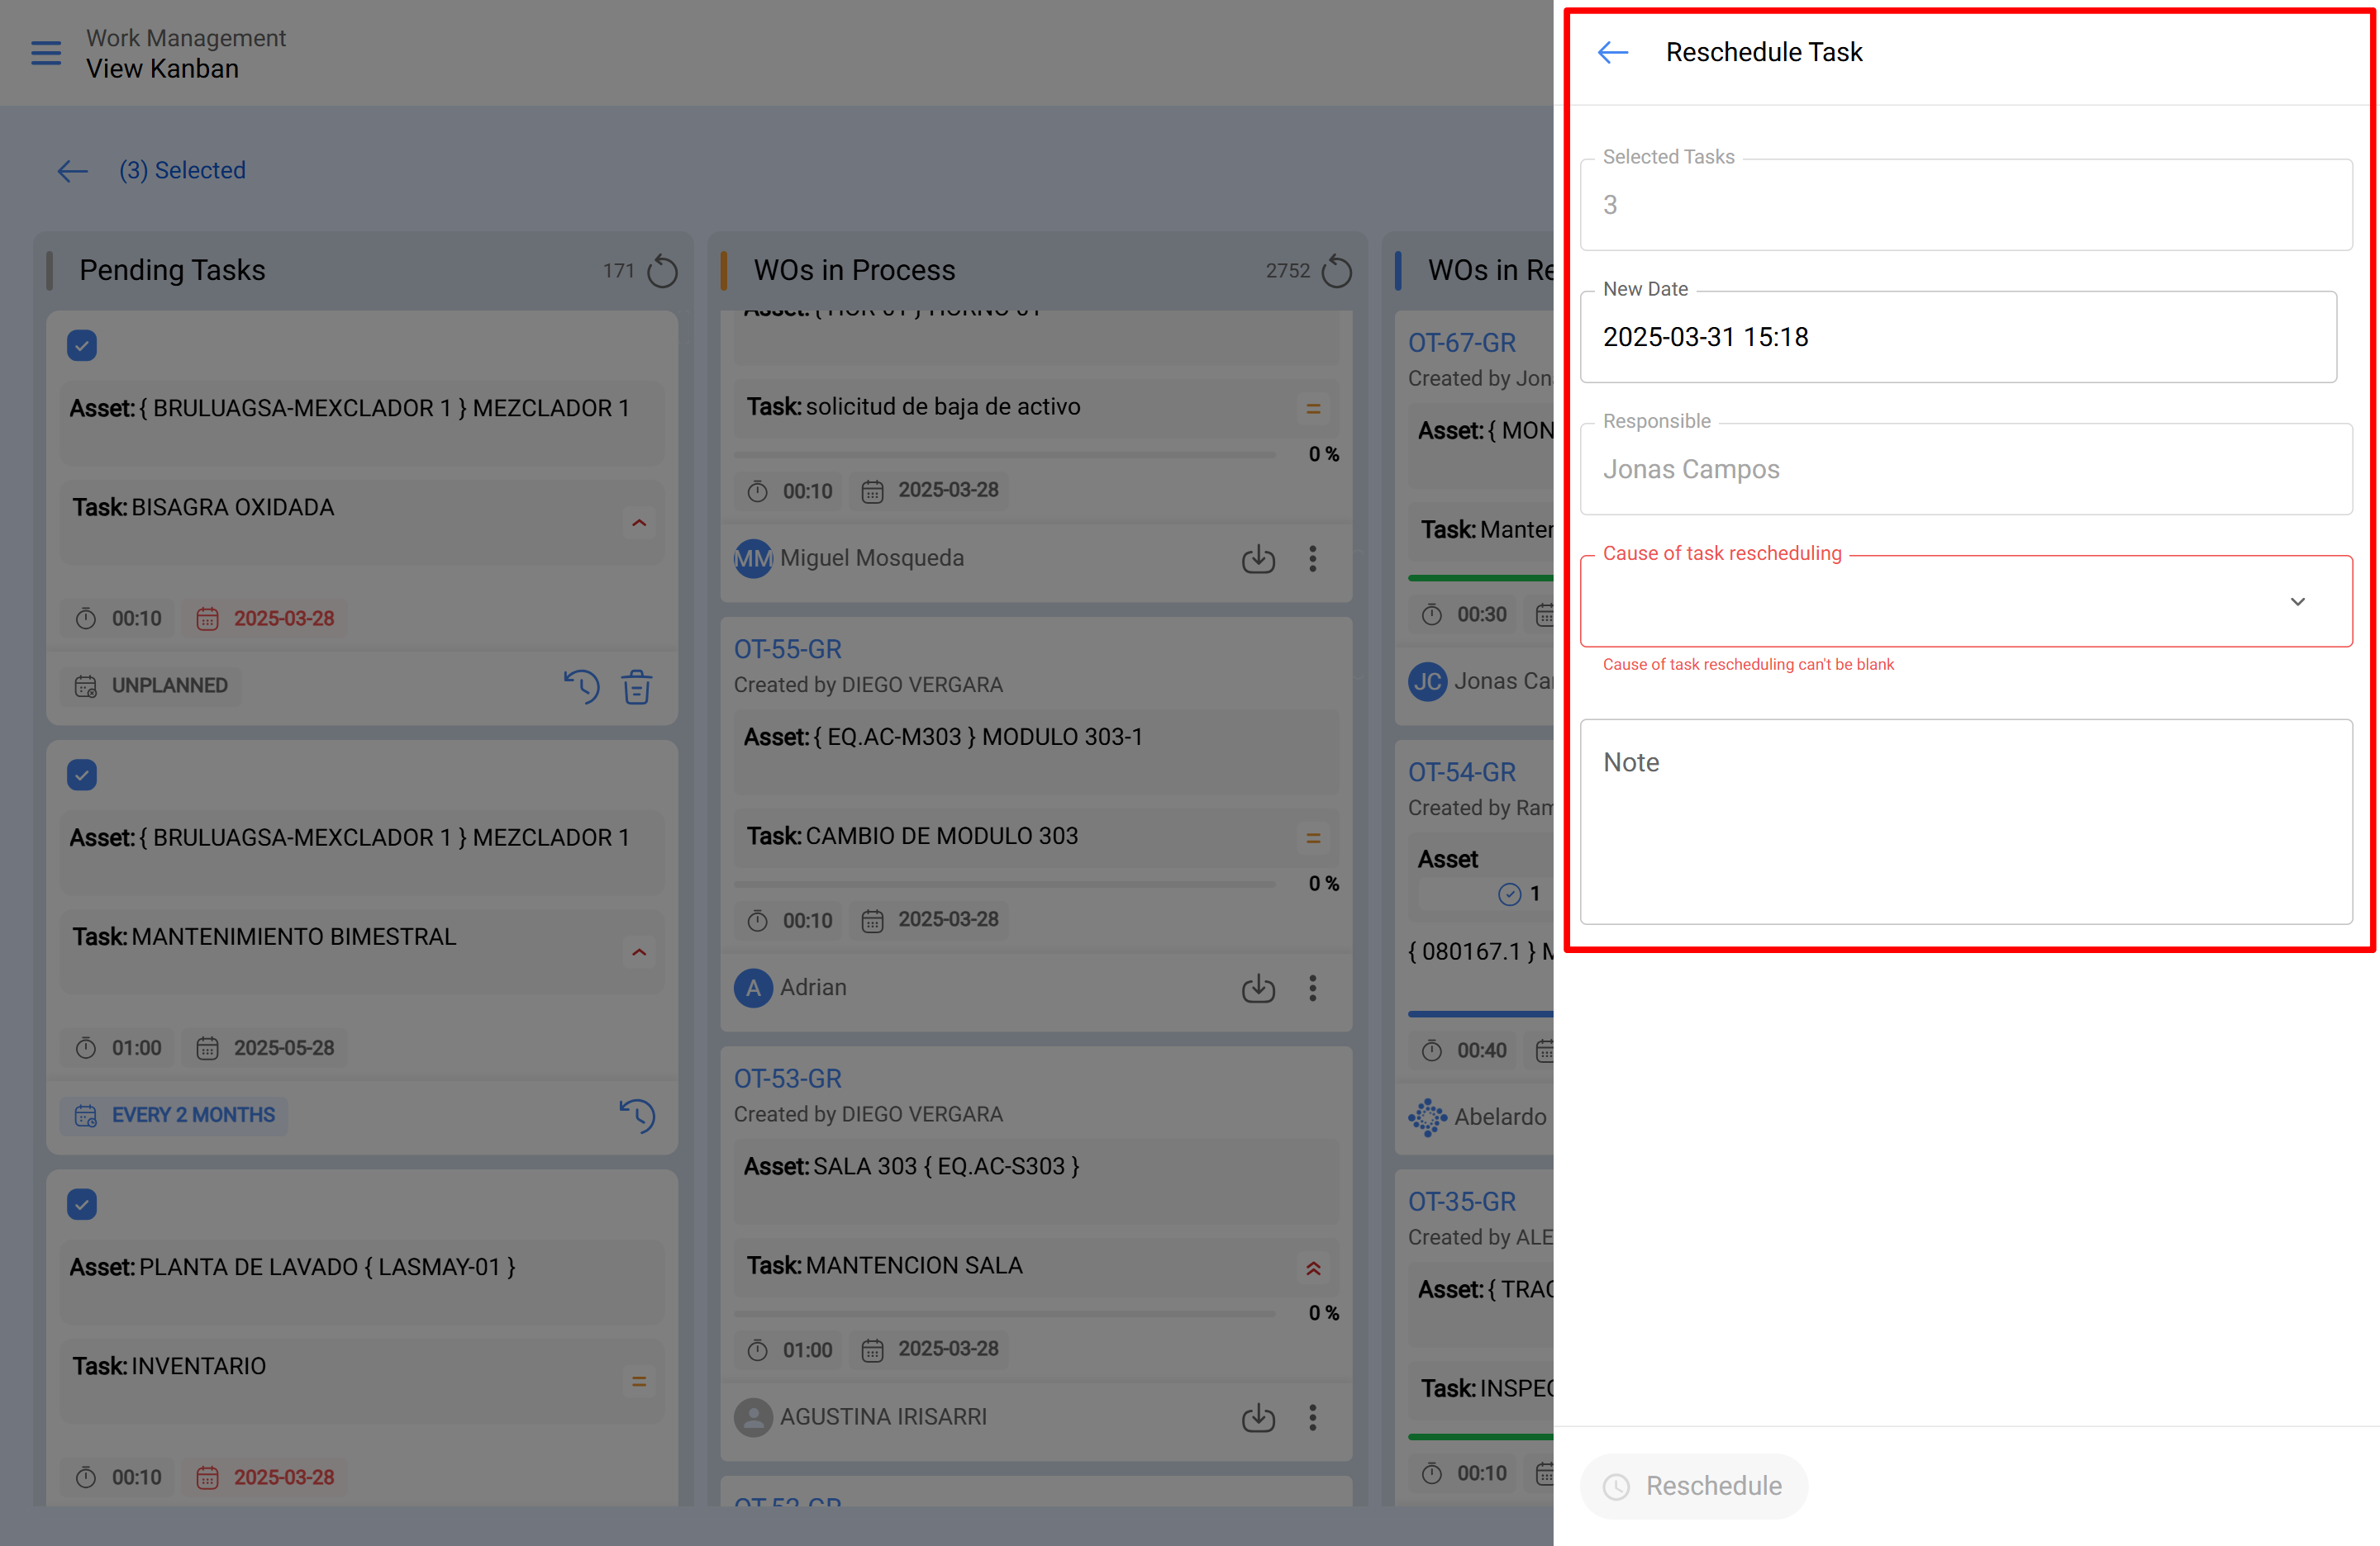Click the green progress bar on OT-67-GR card
Screen dimensions: 2380x1546
1478,577
